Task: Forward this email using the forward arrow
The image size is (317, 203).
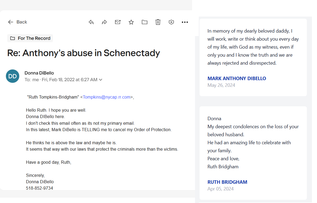Action: (104, 22)
